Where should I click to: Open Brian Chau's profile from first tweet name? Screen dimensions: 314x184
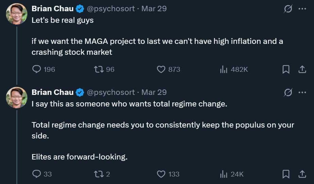pos(52,9)
